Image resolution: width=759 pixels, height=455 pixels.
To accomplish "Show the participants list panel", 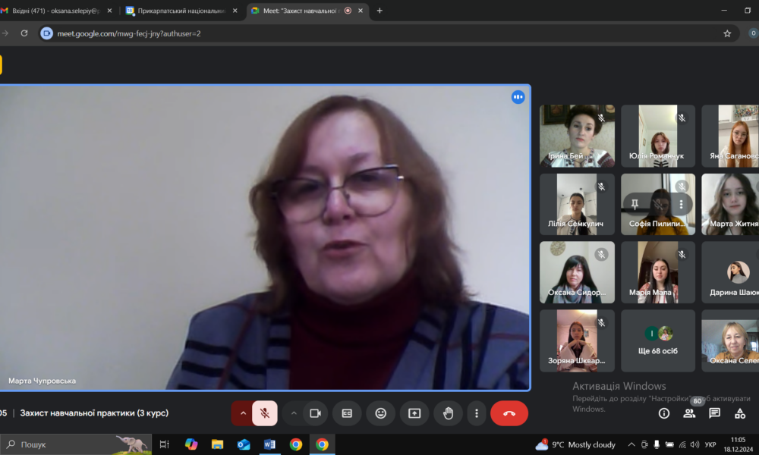I will pos(689,413).
